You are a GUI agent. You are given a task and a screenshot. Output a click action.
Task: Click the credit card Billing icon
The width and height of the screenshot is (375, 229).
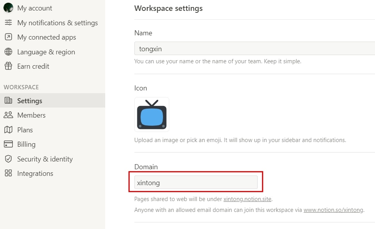(9, 144)
